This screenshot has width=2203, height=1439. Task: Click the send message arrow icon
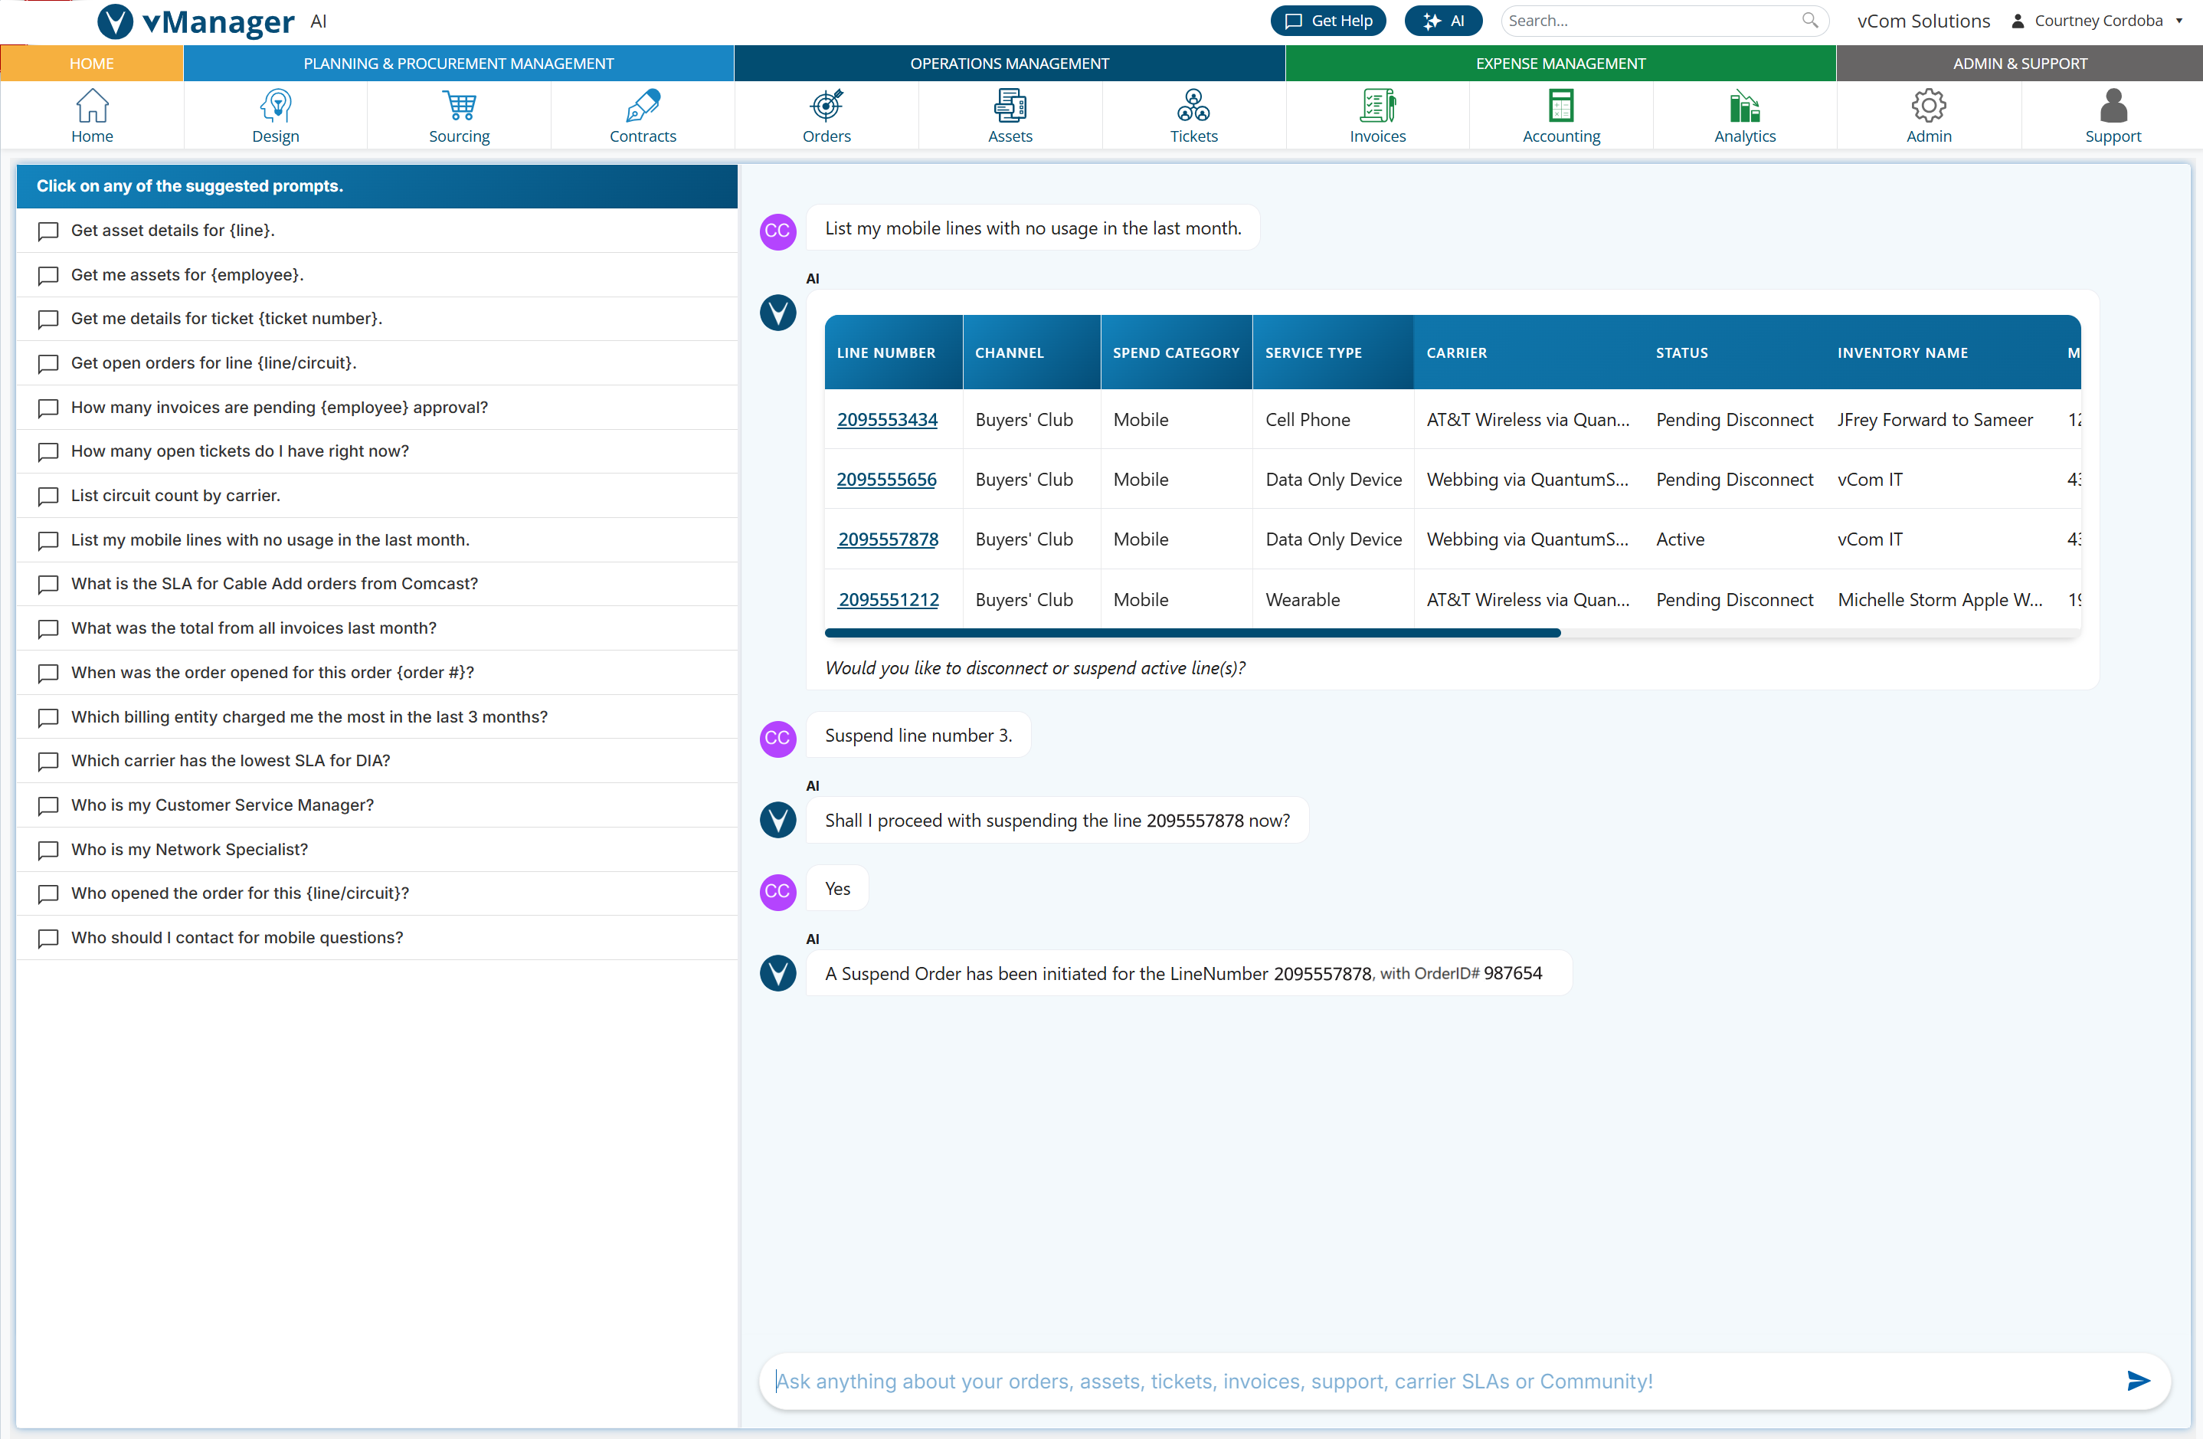click(x=2137, y=1381)
